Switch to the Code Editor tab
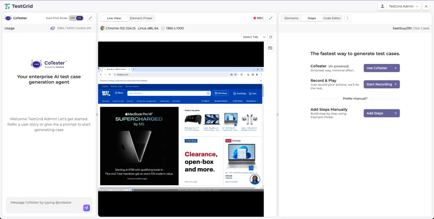 [332, 18]
